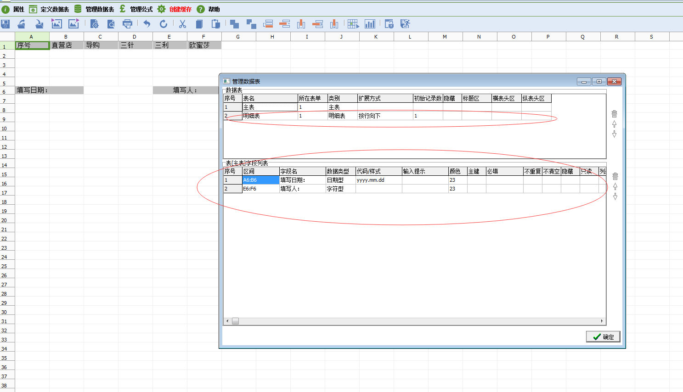Click the lock sheet icon
The image size is (683, 392).
pos(389,24)
